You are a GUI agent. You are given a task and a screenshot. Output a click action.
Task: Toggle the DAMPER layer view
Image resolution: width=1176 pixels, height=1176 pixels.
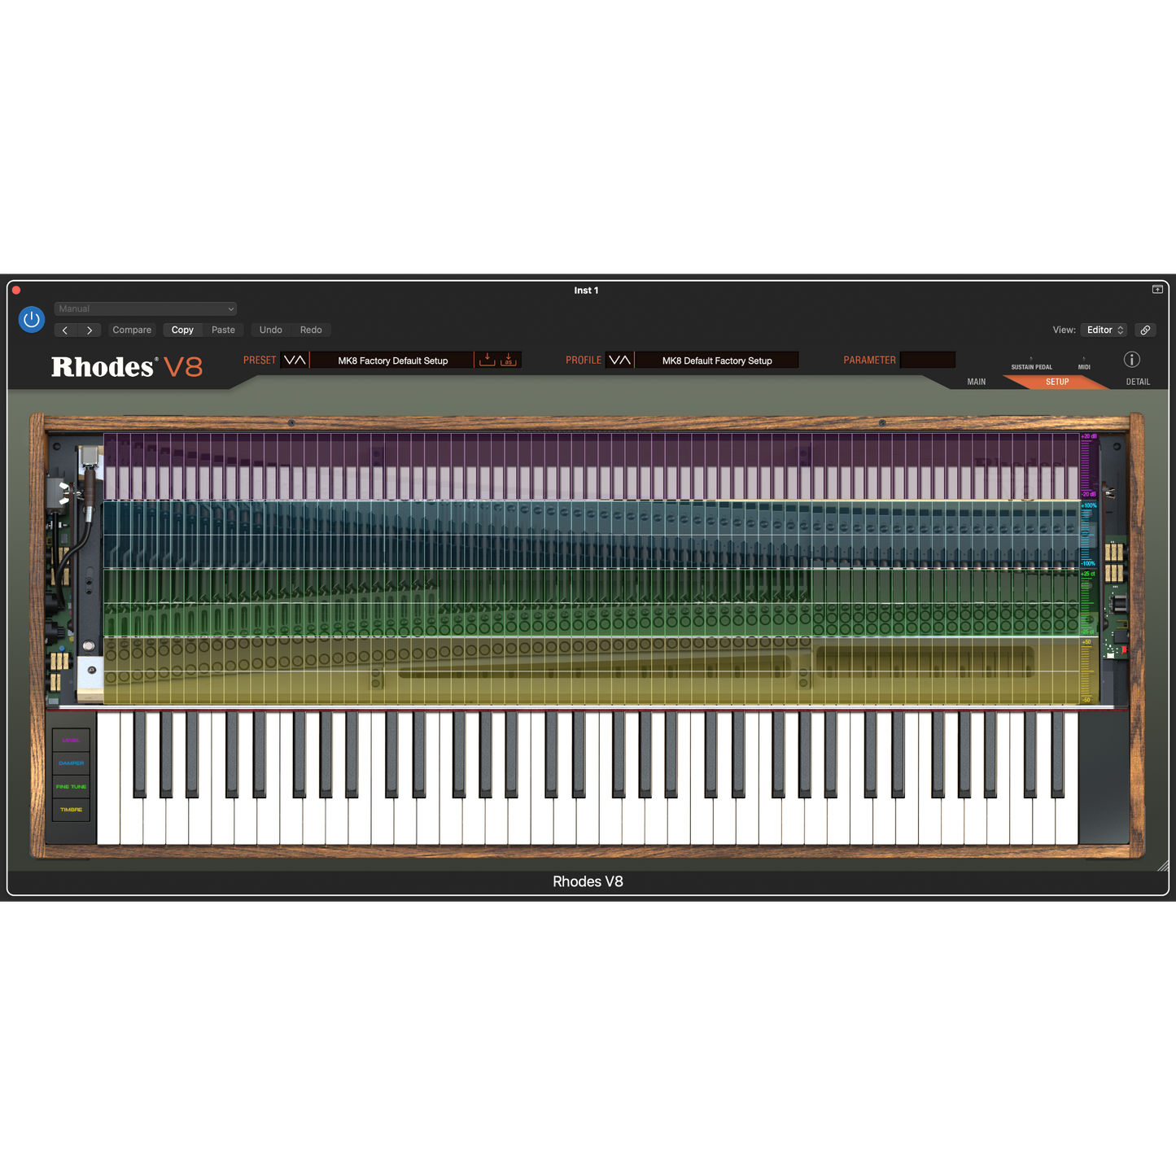tap(71, 763)
